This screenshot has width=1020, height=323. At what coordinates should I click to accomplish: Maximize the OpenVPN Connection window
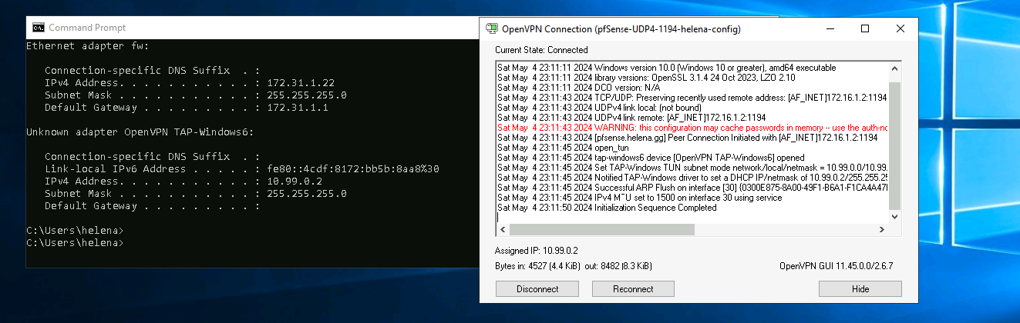pos(864,29)
